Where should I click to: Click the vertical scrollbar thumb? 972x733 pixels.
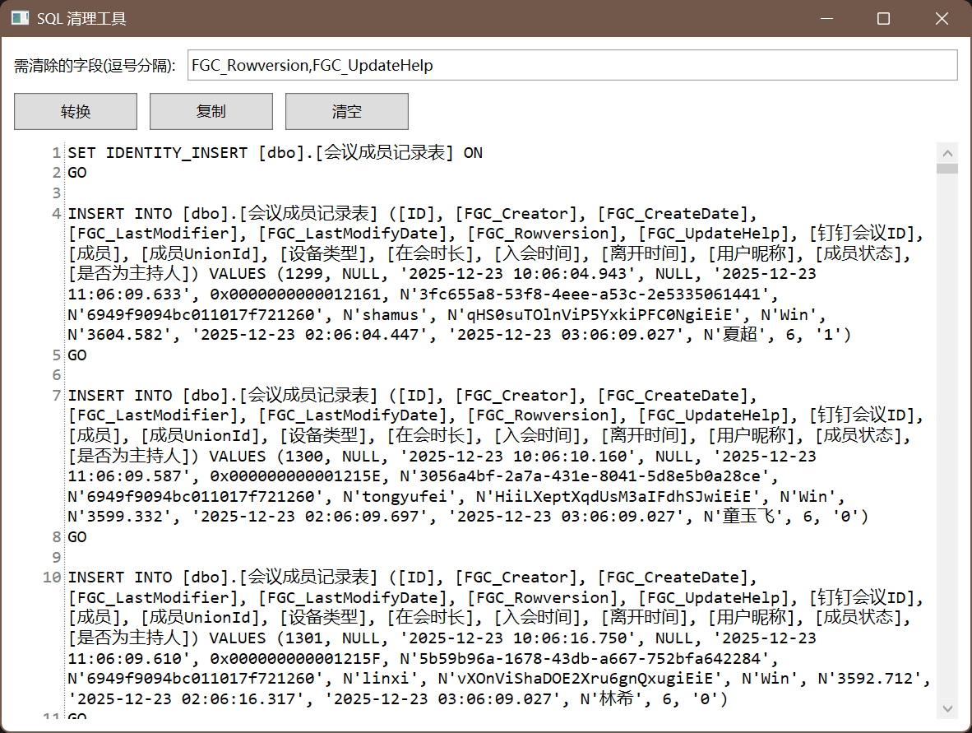(947, 169)
